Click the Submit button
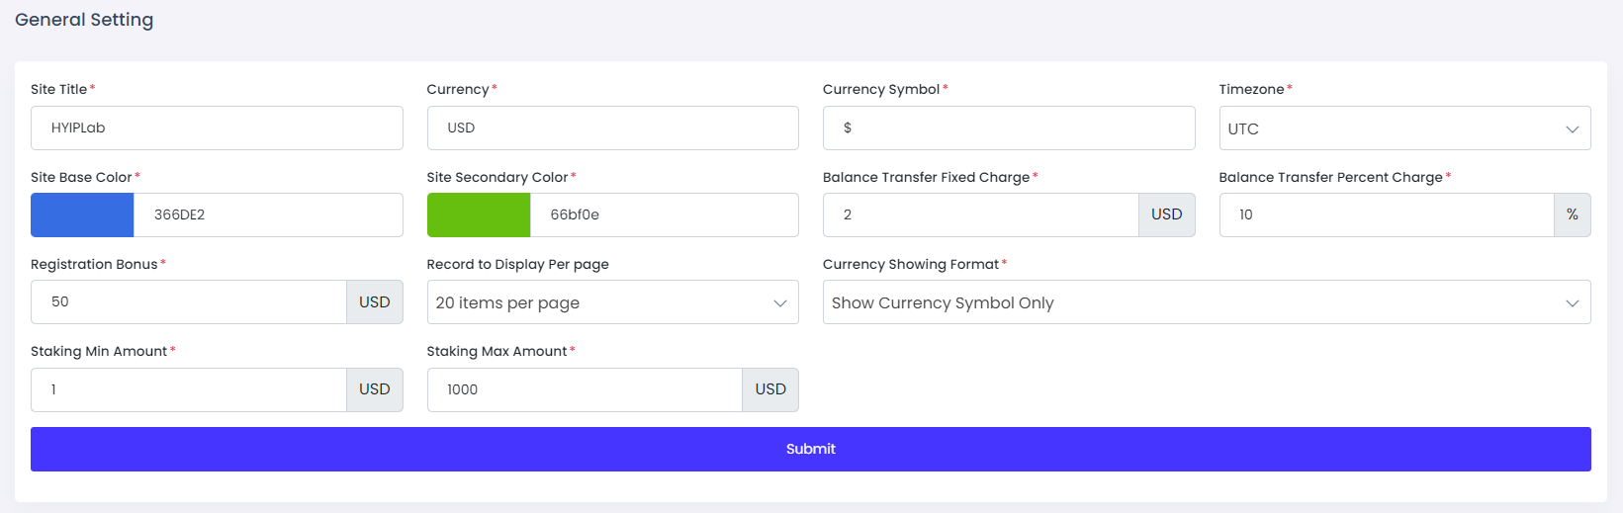 coord(810,449)
